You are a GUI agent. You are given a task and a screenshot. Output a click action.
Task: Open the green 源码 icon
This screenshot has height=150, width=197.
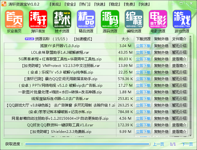tap(110, 19)
